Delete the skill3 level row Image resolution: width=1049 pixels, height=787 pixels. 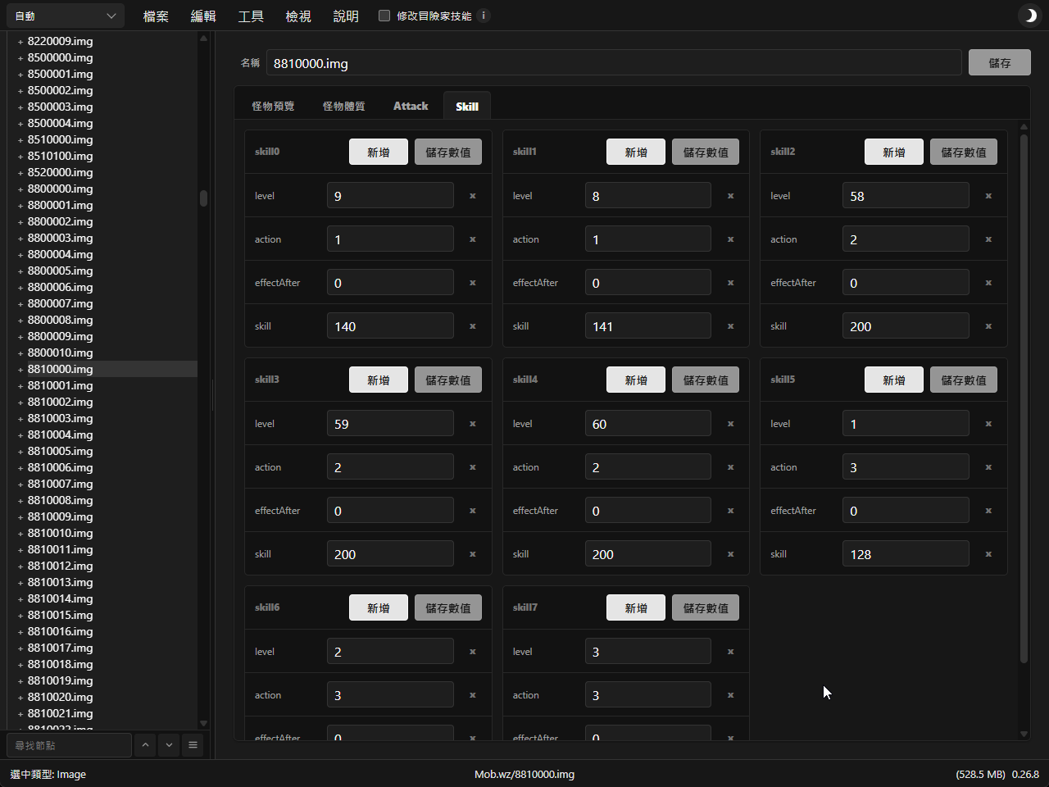click(x=473, y=424)
